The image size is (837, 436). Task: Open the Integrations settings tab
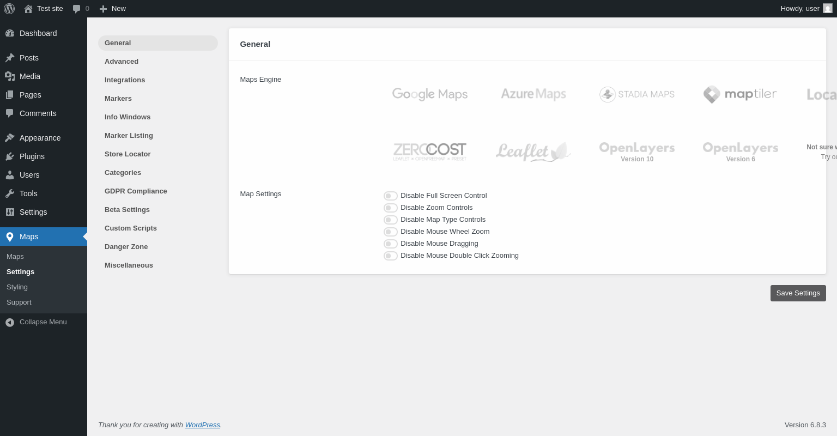[158, 80]
